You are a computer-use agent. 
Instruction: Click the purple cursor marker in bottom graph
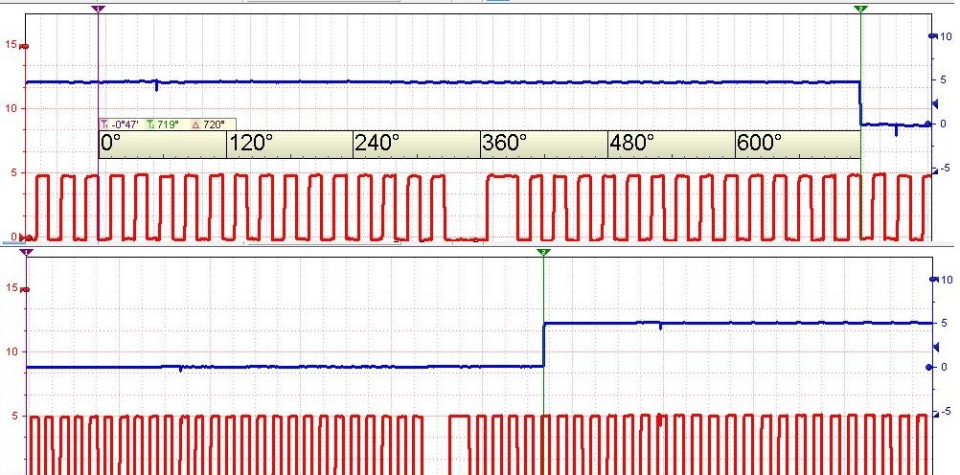coord(26,252)
